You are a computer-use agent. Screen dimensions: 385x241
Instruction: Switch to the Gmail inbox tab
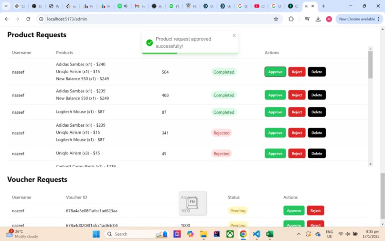tap(139, 6)
